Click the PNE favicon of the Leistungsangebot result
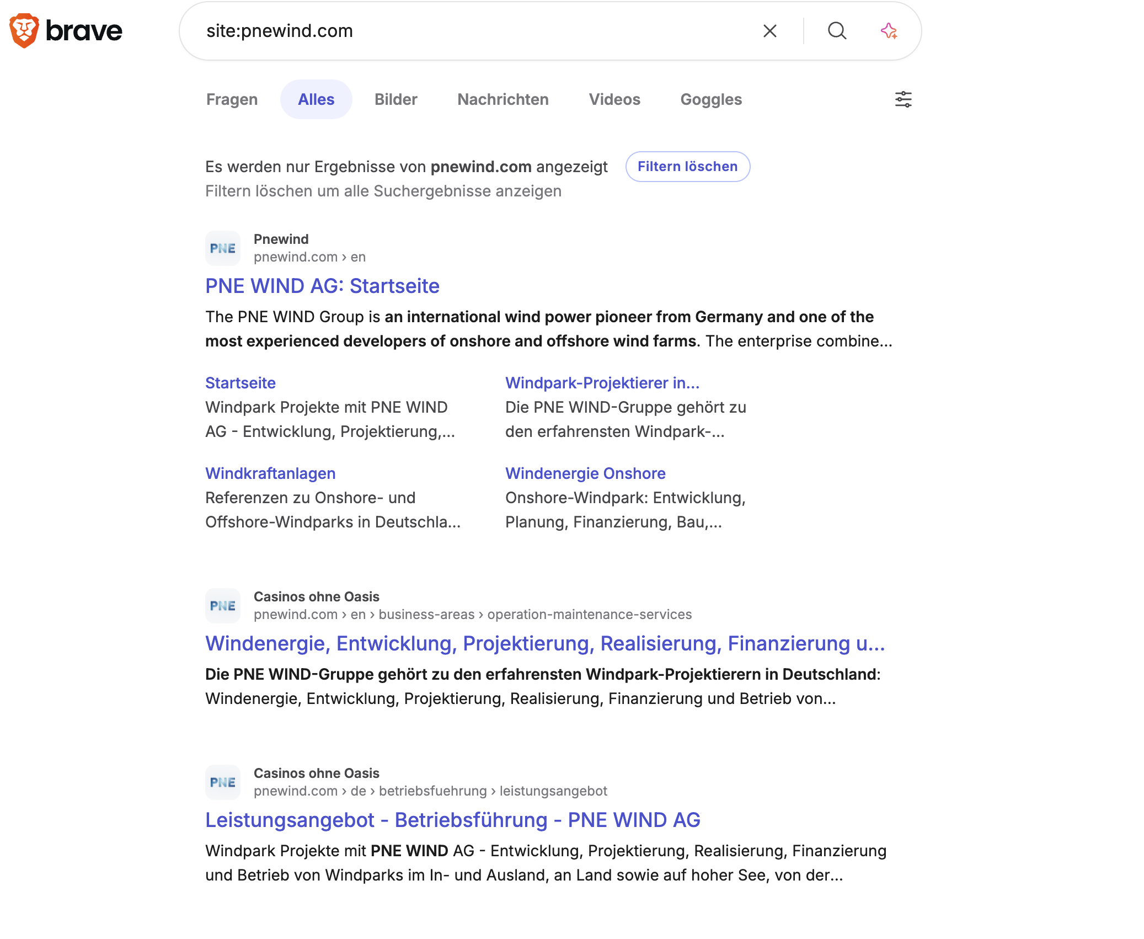This screenshot has height=939, width=1144. [x=222, y=782]
